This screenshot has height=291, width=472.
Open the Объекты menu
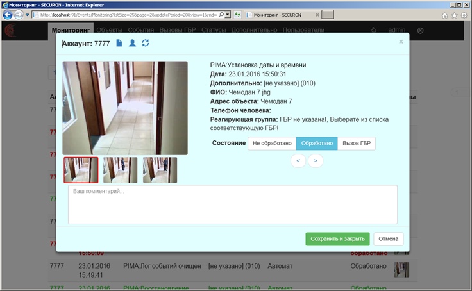pyautogui.click(x=110, y=30)
